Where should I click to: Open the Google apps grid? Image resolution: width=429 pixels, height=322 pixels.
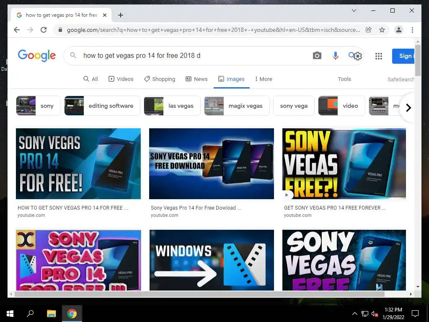coord(378,56)
